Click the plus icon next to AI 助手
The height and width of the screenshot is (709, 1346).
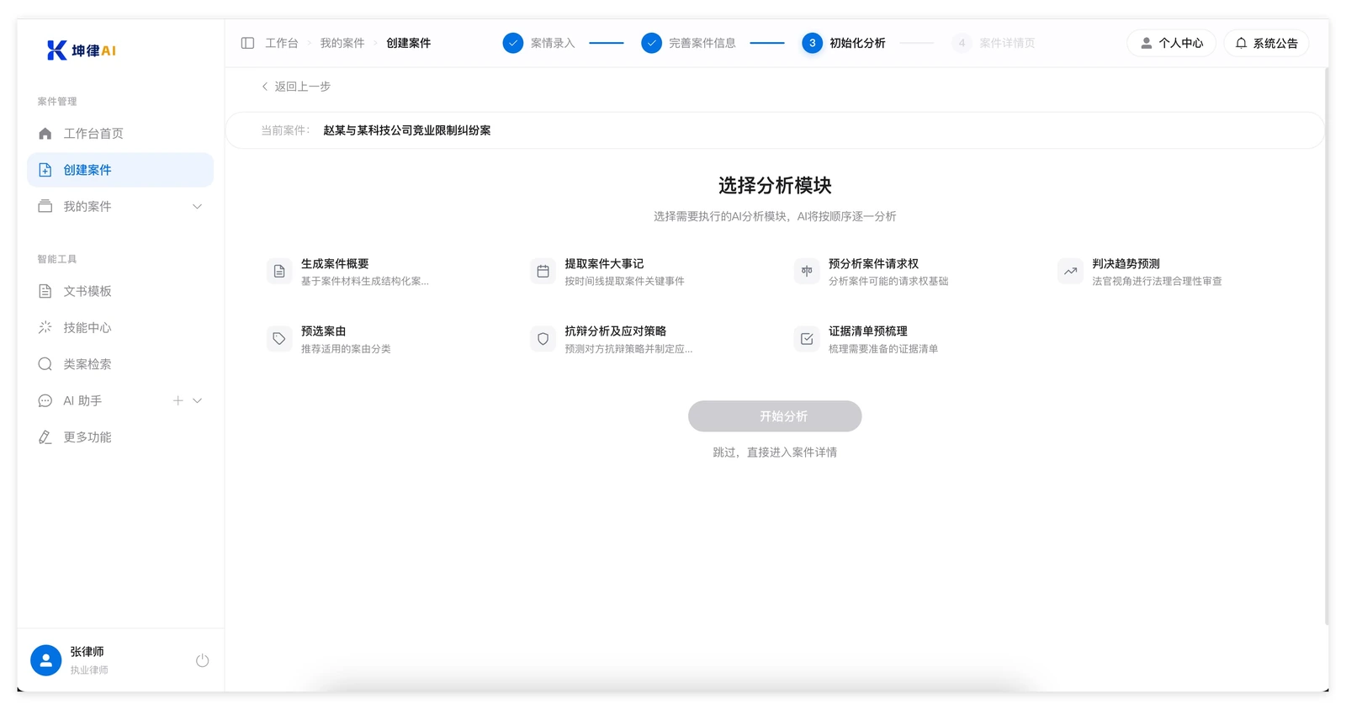[178, 401]
